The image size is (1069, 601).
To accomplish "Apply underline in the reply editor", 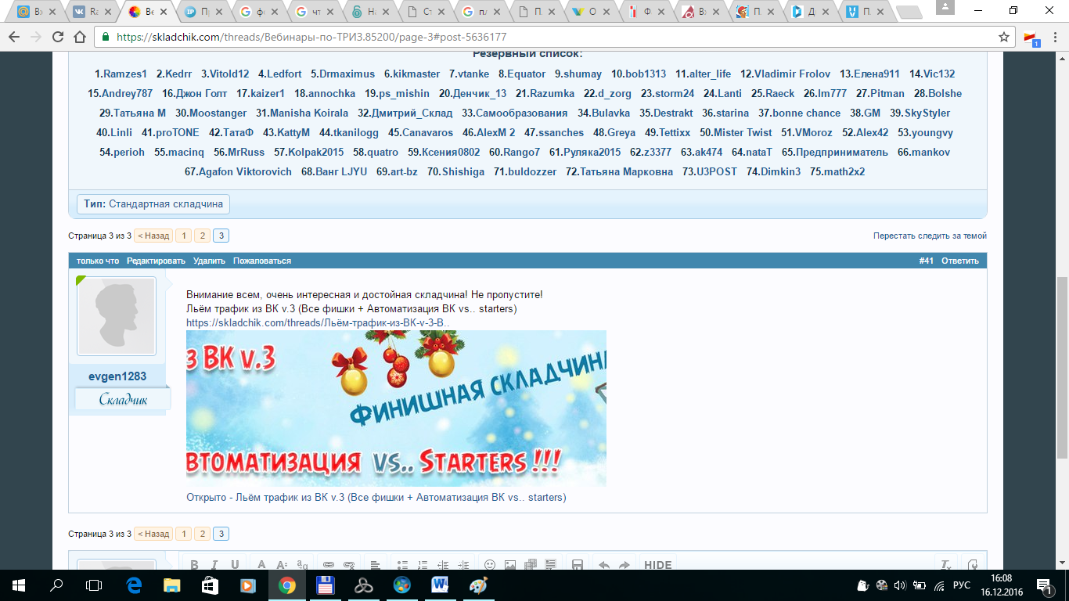I will 235,565.
